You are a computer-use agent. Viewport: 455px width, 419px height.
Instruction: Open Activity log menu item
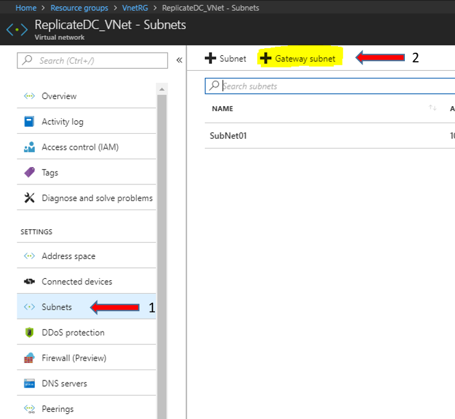87,121
